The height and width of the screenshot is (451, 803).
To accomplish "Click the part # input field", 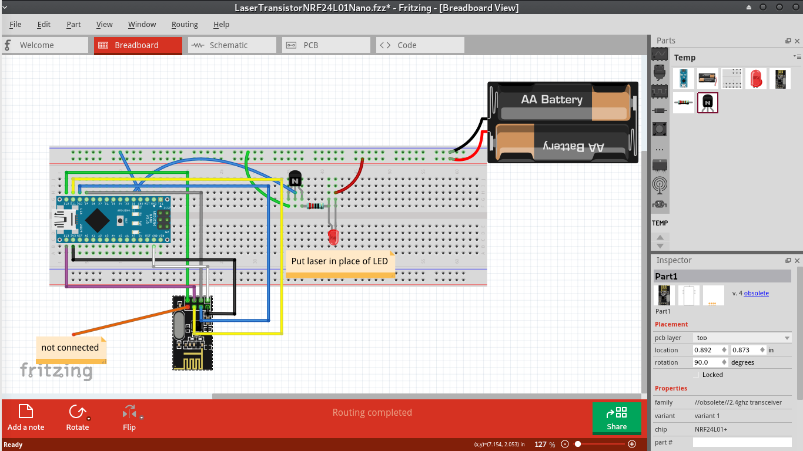I will click(742, 442).
